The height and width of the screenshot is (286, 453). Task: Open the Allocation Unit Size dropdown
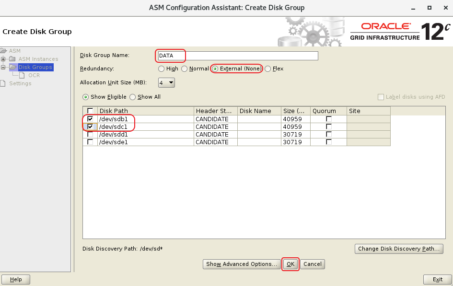166,83
